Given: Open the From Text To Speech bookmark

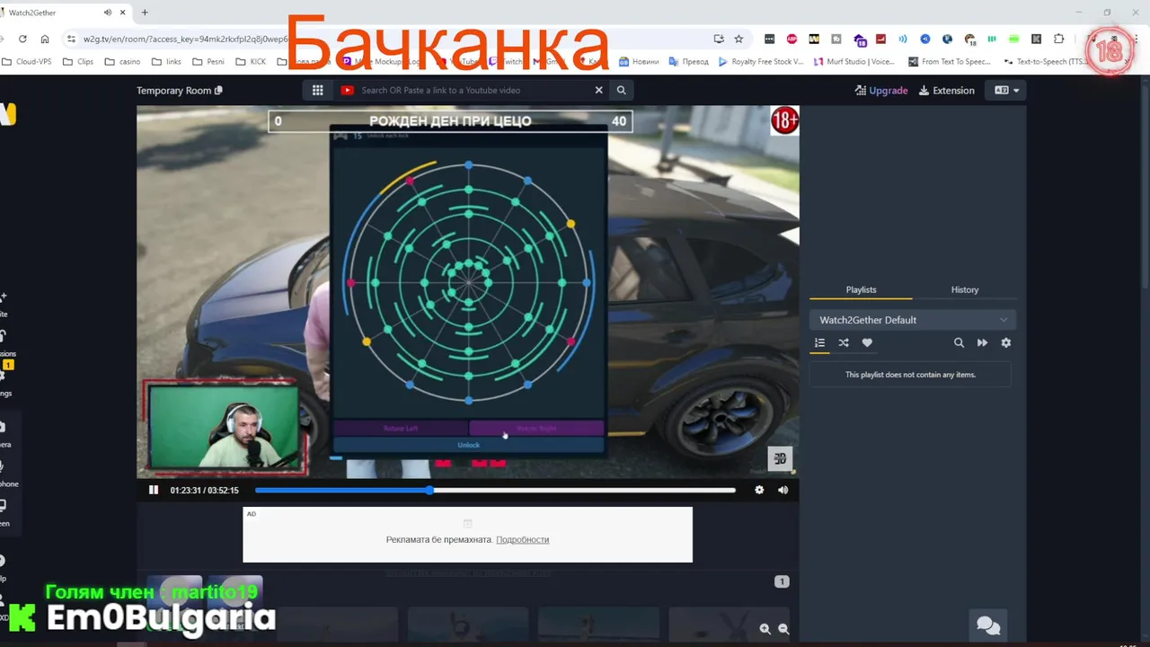Looking at the screenshot, I should pos(949,62).
